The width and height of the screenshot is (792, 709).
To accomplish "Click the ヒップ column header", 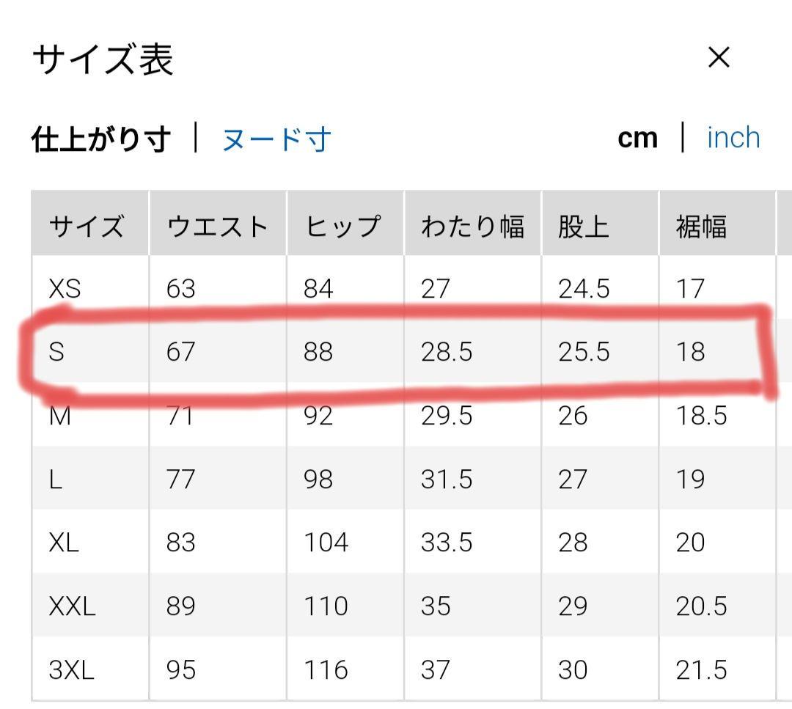I will pos(342,227).
